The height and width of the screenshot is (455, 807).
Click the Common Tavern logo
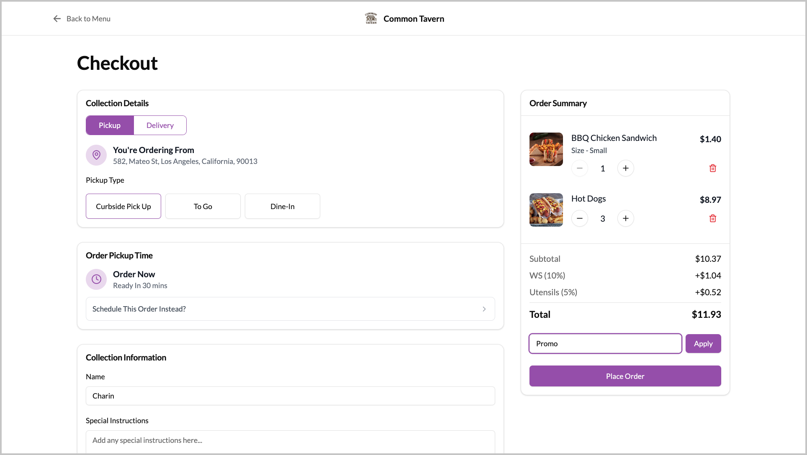(x=371, y=18)
